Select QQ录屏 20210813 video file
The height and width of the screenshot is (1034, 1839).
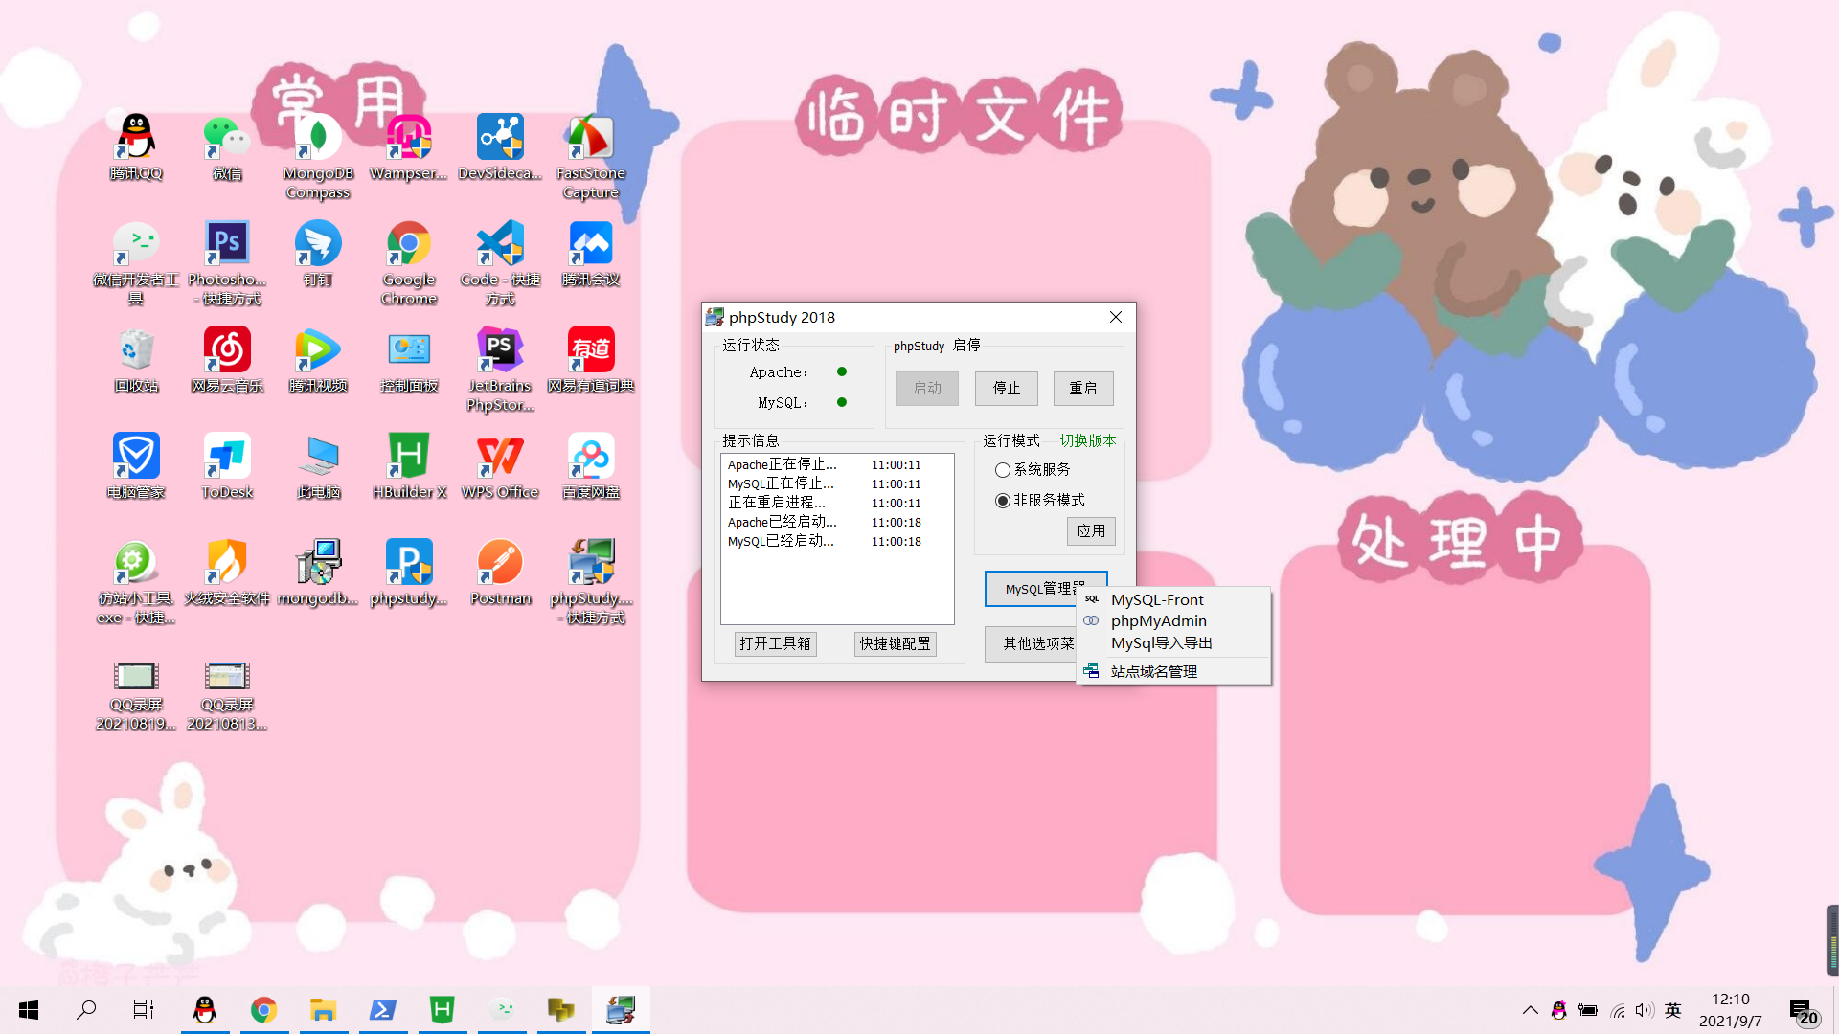(x=227, y=697)
